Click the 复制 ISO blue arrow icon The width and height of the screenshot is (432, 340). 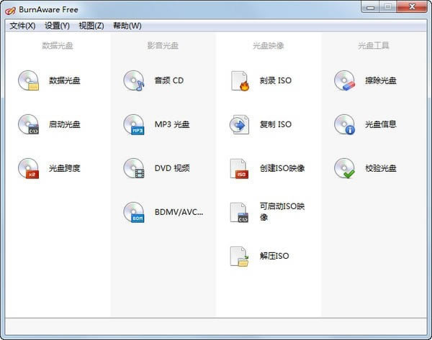click(240, 124)
